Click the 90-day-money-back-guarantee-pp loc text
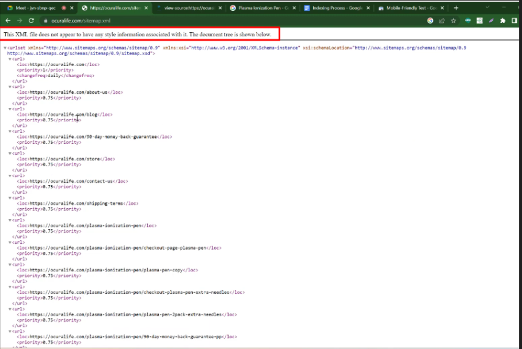The height and width of the screenshot is (349, 522). [x=125, y=337]
